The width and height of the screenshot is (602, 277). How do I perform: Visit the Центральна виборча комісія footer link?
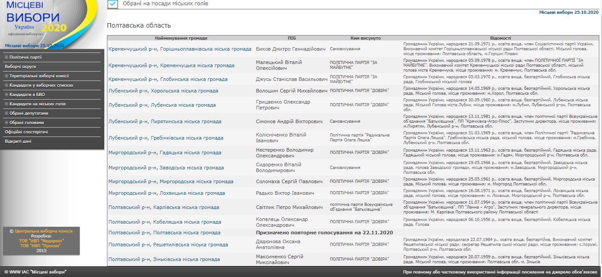(44, 231)
